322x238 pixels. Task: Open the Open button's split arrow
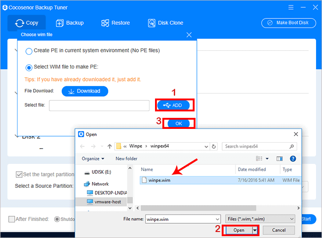[255, 230]
